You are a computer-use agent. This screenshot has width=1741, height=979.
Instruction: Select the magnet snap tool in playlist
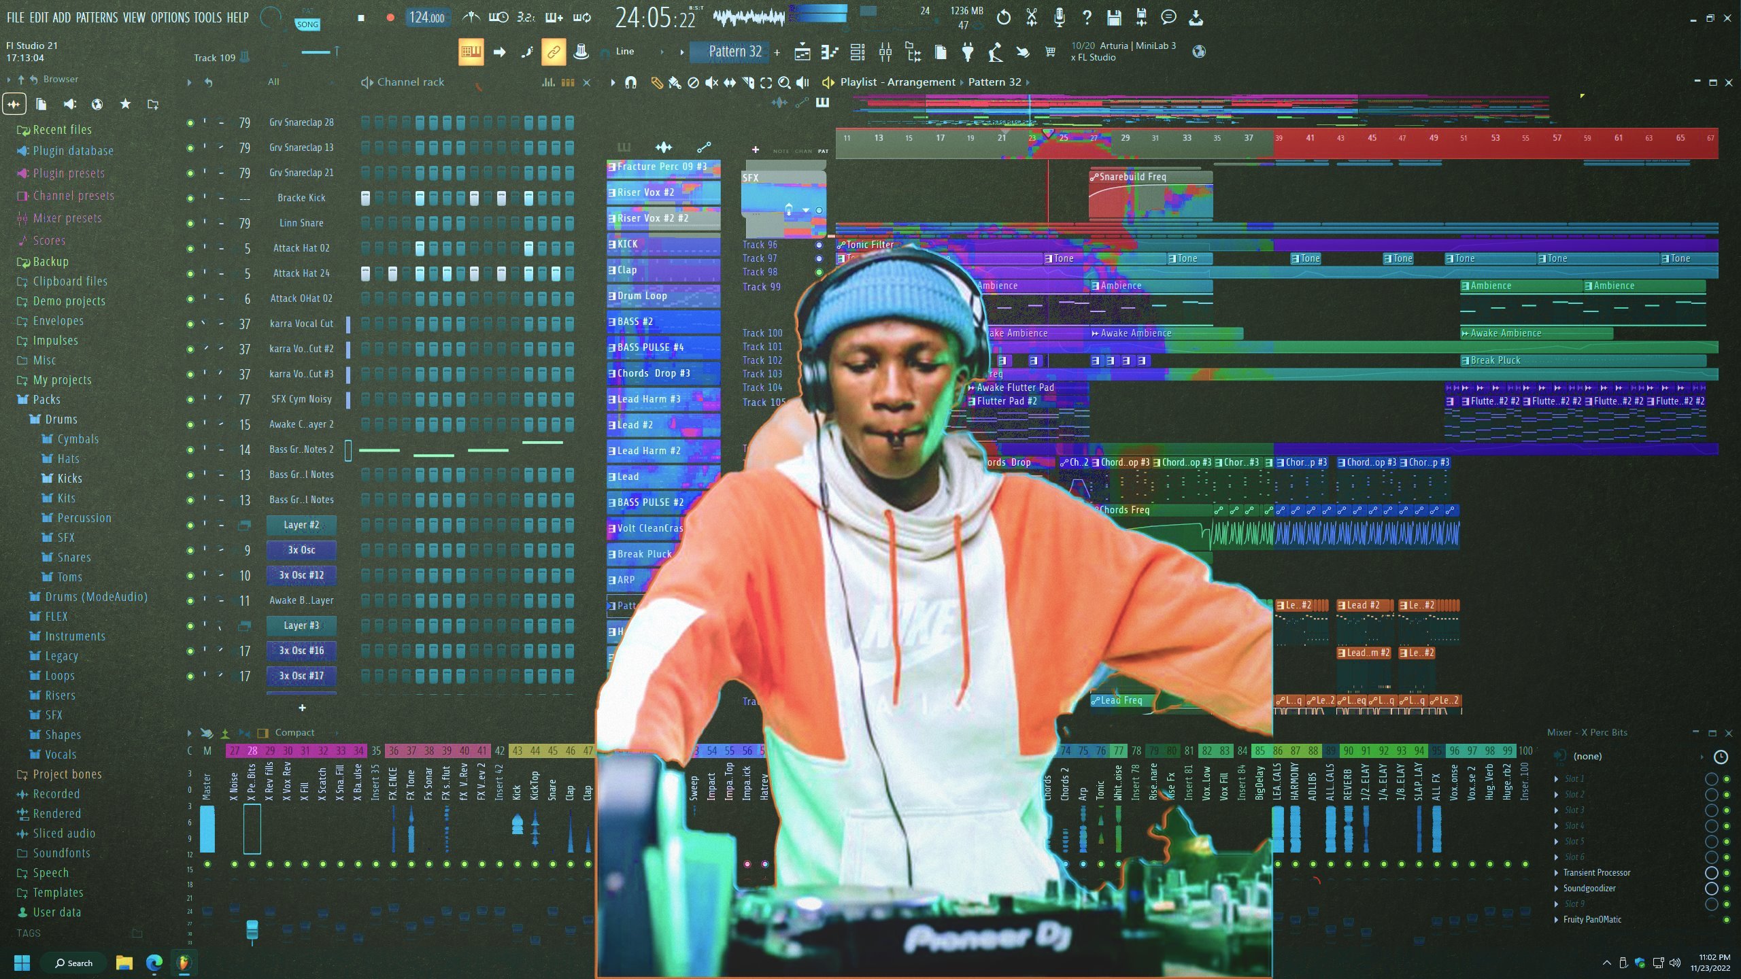pos(630,82)
